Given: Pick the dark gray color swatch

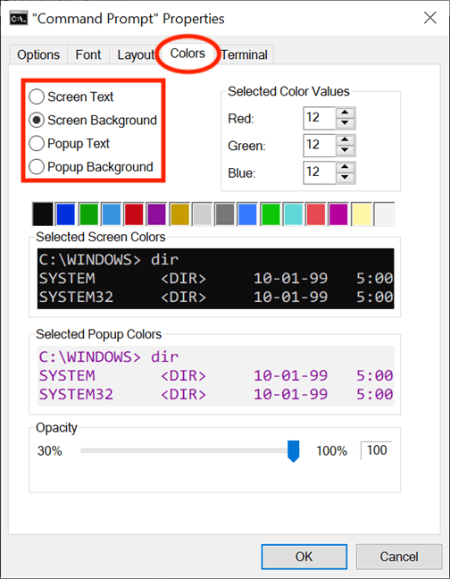Looking at the screenshot, I should click(x=225, y=214).
